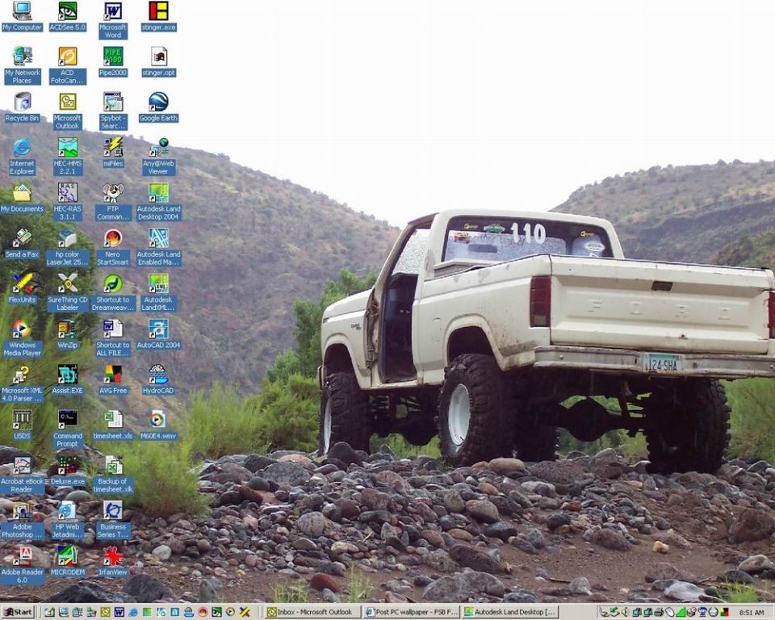This screenshot has height=620, width=775.
Task: Select the Internet Explorer desktop icon
Action: pyautogui.click(x=23, y=157)
